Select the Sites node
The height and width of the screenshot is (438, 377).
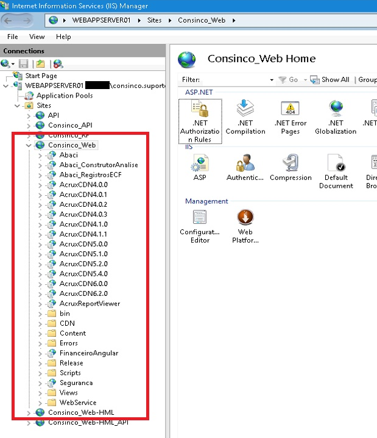[44, 106]
